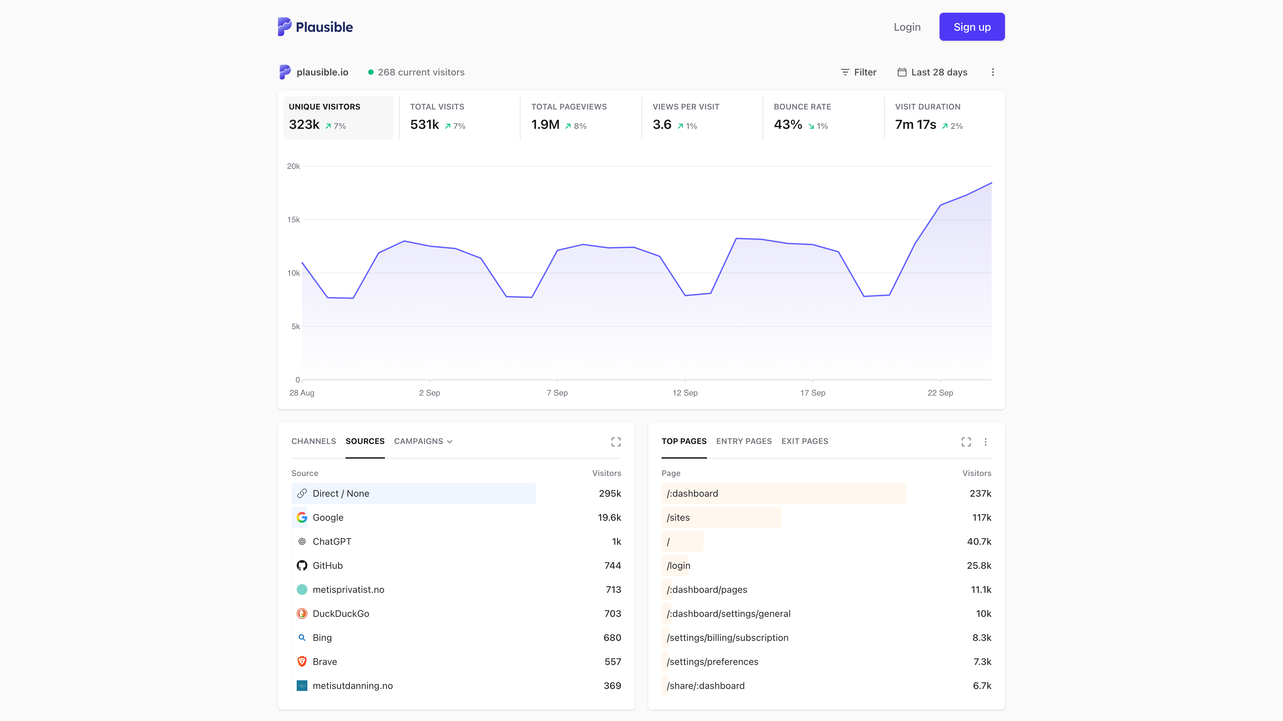1283x721 pixels.
Task: Open the Last 28 days date picker
Action: (933, 72)
